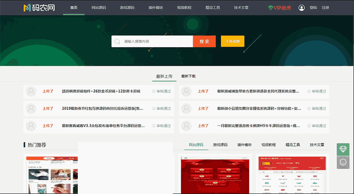
Task: Click the gray smiley floating side button
Action: (x=343, y=162)
